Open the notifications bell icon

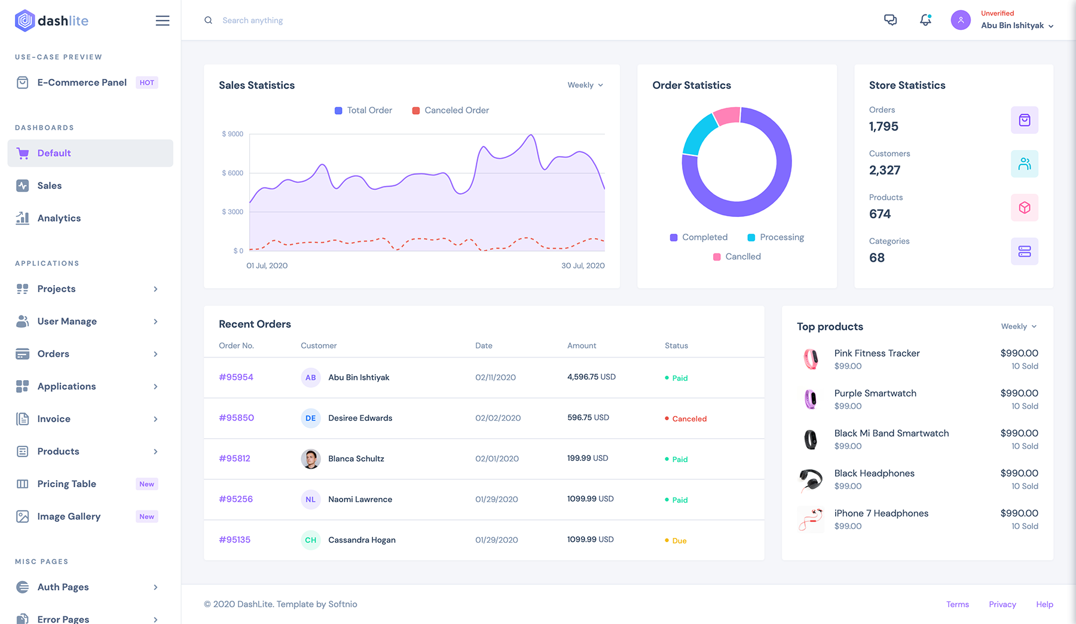tap(925, 20)
